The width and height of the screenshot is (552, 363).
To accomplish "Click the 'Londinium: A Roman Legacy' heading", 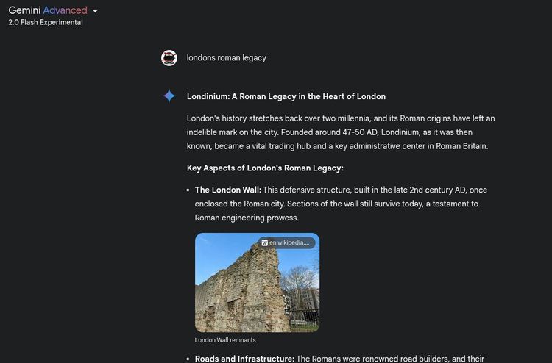I will tap(286, 96).
